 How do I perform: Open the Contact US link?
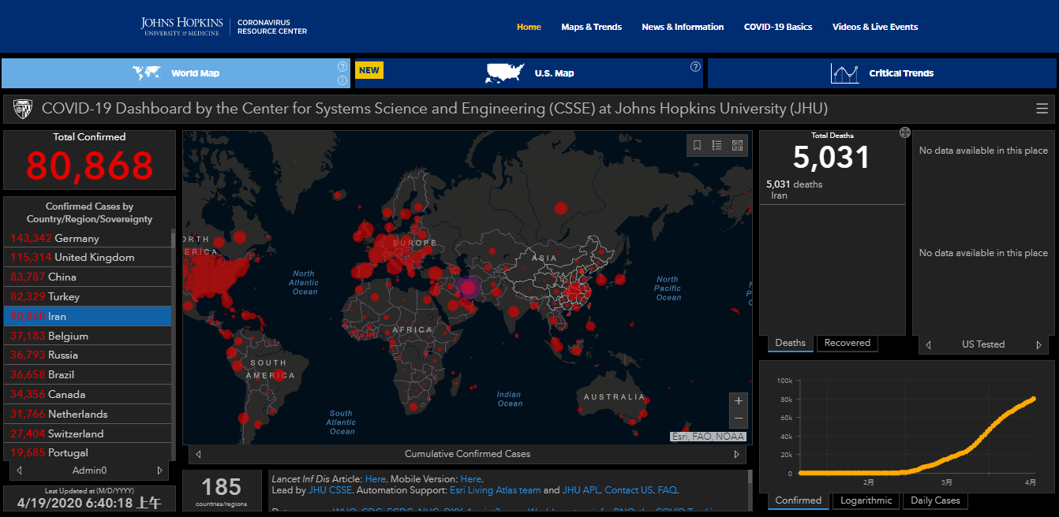pos(629,490)
